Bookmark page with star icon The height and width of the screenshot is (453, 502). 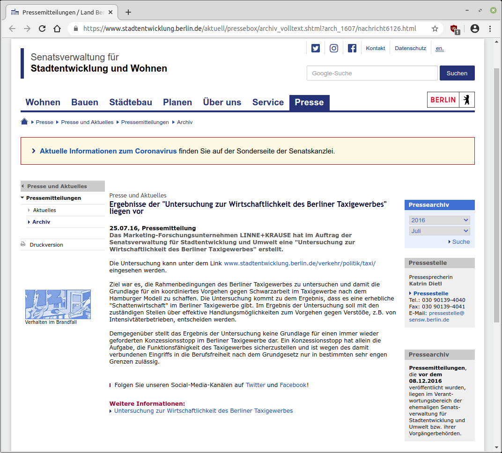pos(435,29)
